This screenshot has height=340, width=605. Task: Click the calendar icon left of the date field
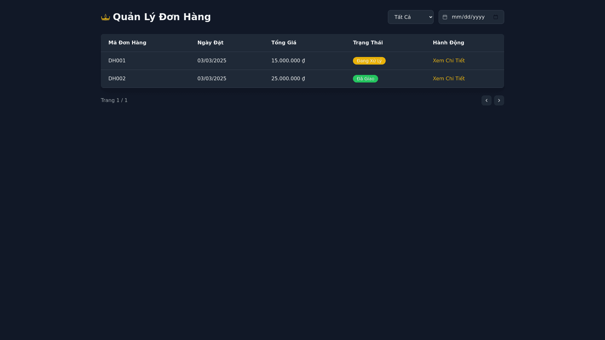click(x=445, y=17)
